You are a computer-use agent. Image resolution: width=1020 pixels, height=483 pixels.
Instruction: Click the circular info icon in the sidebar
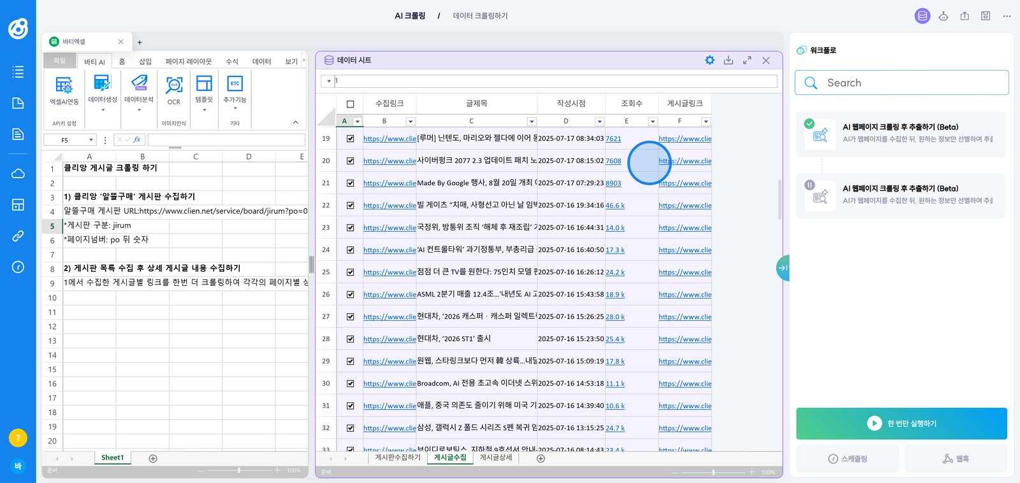tap(18, 267)
